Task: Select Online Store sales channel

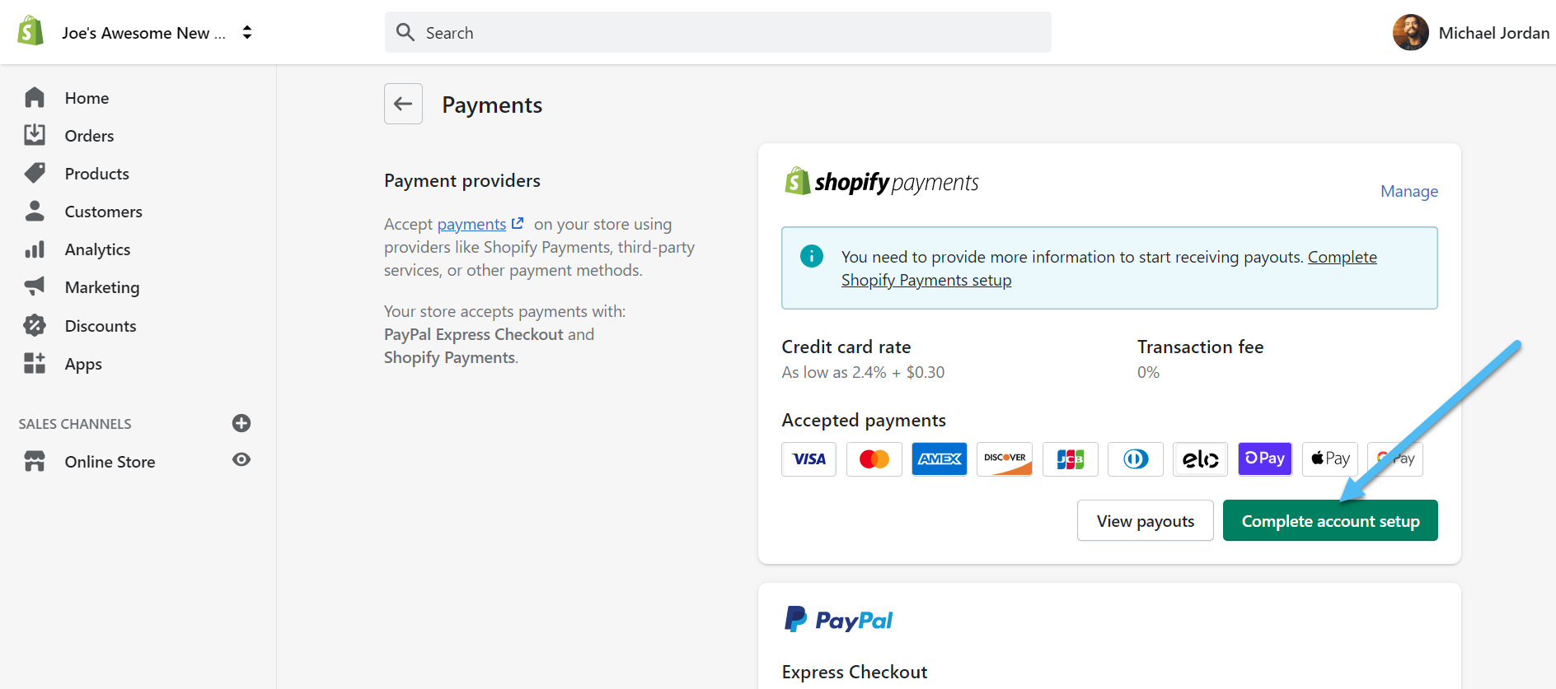Action: point(110,462)
